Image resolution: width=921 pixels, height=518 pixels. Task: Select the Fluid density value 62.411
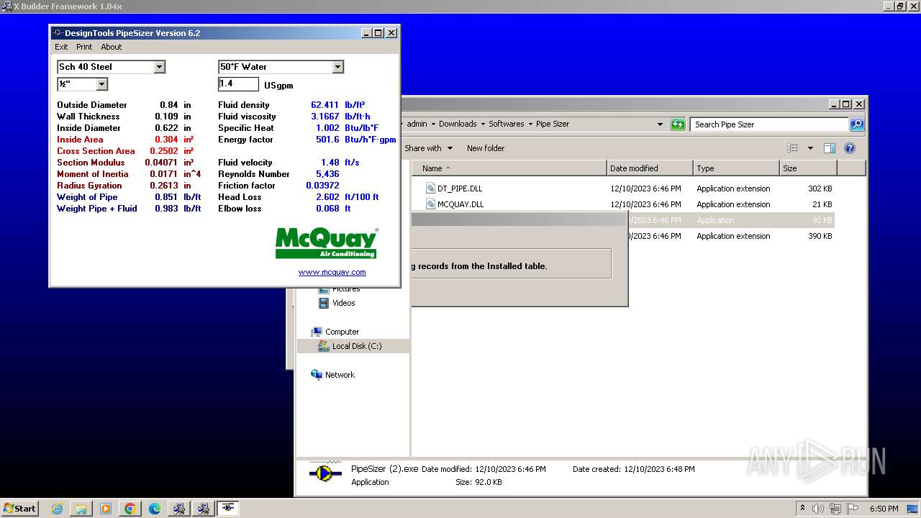click(325, 105)
